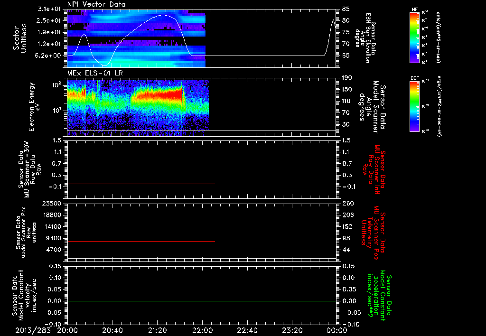This screenshot has height=336, width=486.
Task: Click the 23500 Scanner Pos tick
Action: [x=51, y=203]
